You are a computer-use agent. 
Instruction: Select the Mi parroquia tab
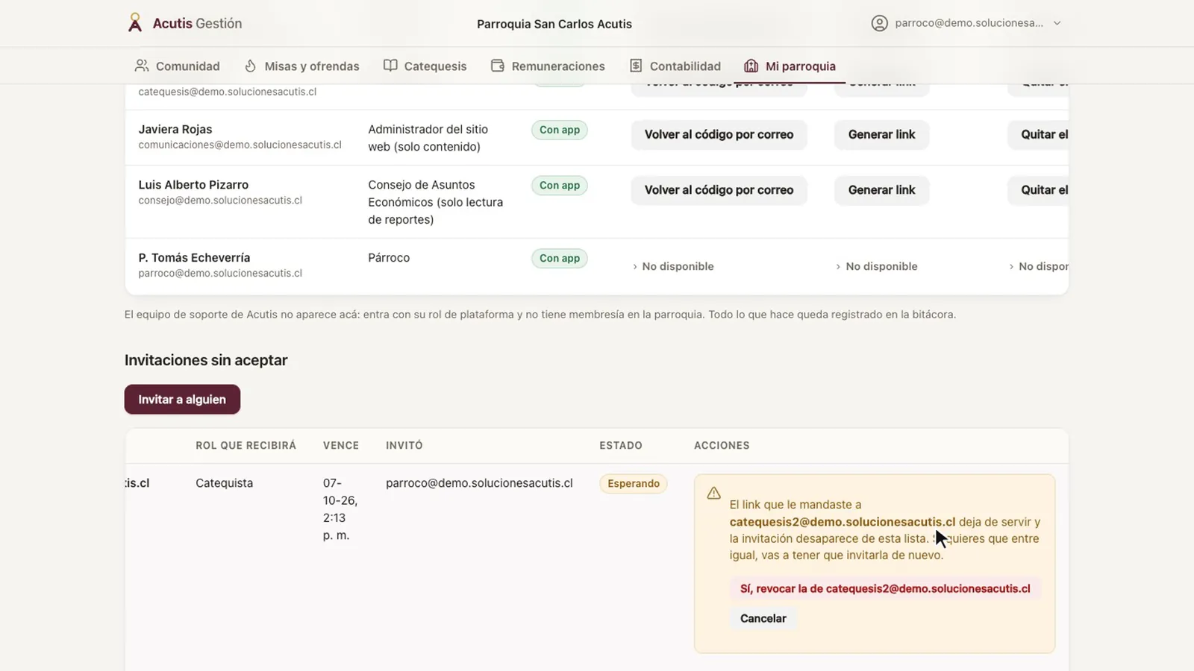click(790, 66)
